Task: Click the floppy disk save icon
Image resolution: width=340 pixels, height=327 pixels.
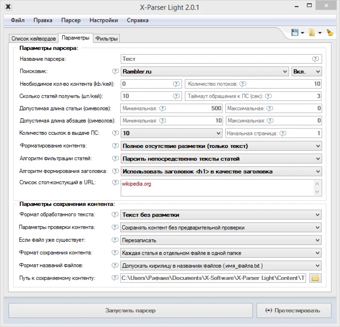Action: pos(295,33)
